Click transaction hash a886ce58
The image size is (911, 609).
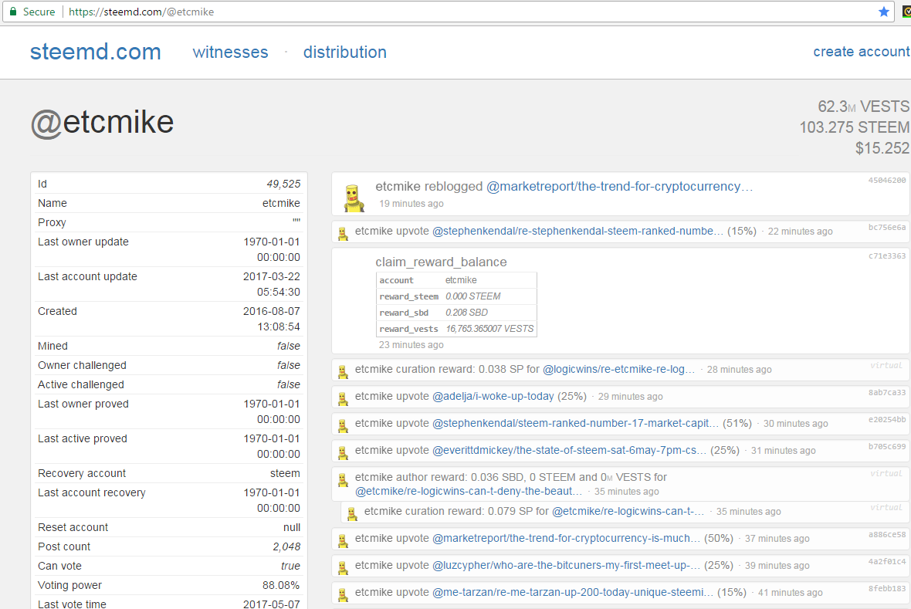[x=886, y=534]
